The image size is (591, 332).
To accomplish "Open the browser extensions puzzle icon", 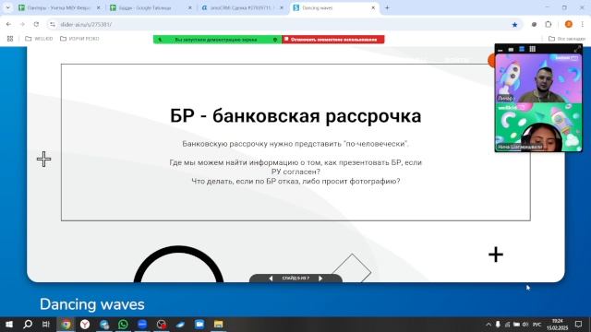I will 549,24.
